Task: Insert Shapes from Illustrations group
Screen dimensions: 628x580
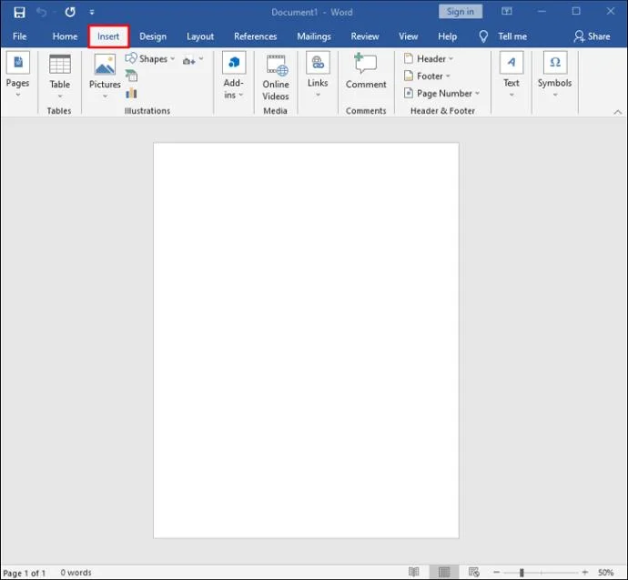Action: coord(150,58)
